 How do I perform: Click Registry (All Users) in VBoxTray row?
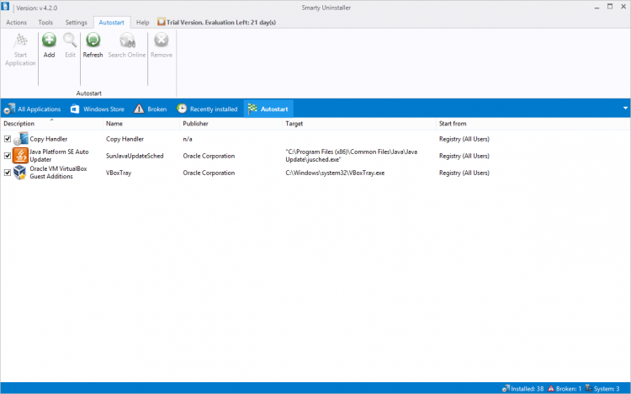pyautogui.click(x=464, y=173)
